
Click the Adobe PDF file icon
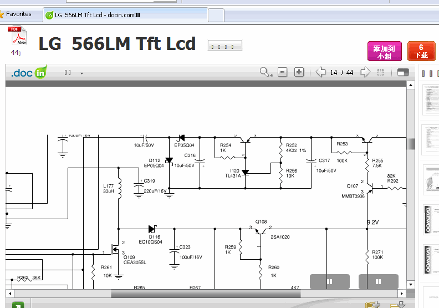[x=17, y=35]
